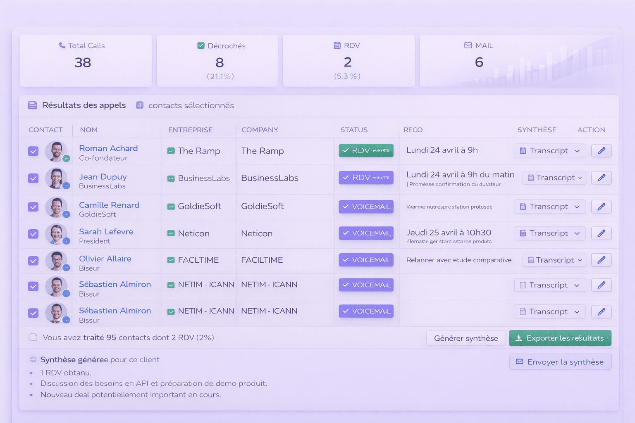The image size is (635, 423).
Task: Click the phone icon on Total Calls card
Action: [x=62, y=45]
